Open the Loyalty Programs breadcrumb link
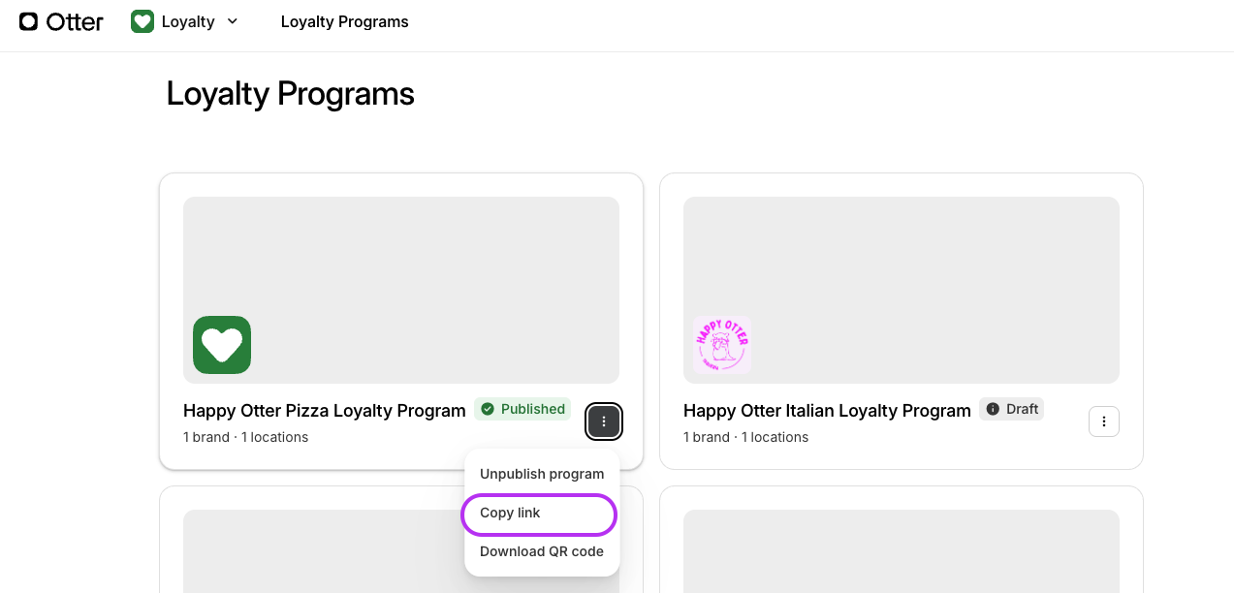The image size is (1234, 593). pos(344,21)
